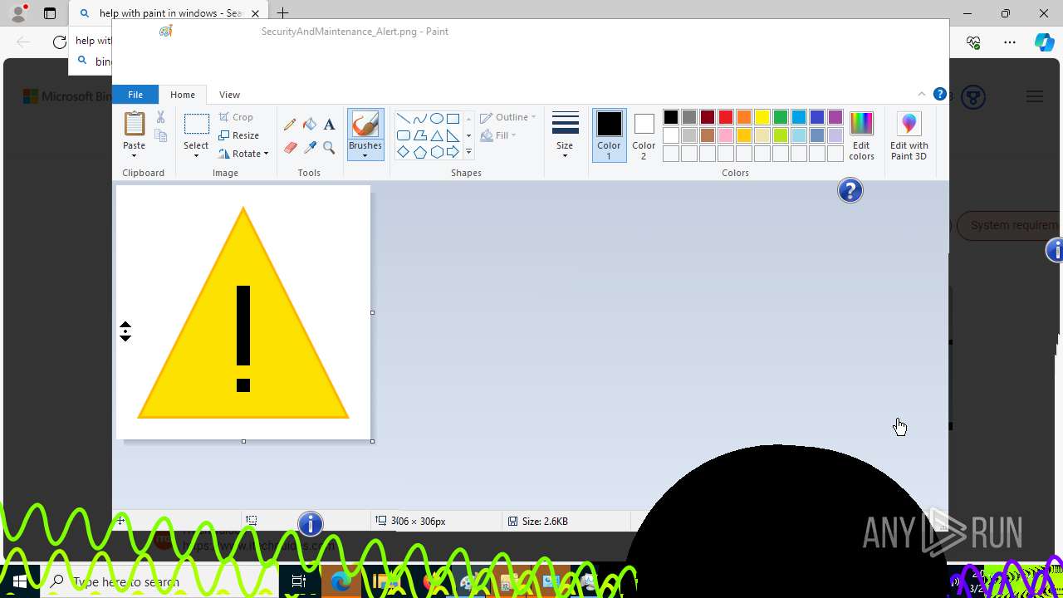Choose the Polygon shape
Image resolution: width=1063 pixels, height=598 pixels.
click(x=419, y=135)
